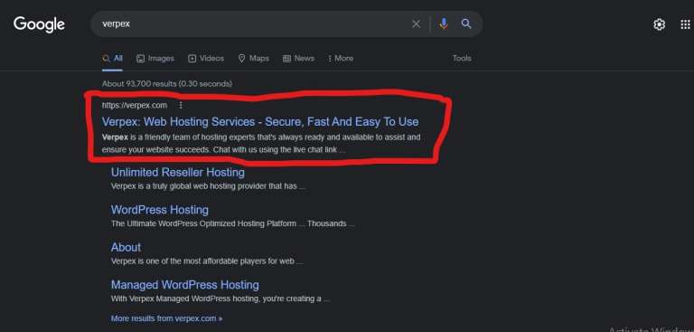Switch to the Maps tab

(x=254, y=58)
